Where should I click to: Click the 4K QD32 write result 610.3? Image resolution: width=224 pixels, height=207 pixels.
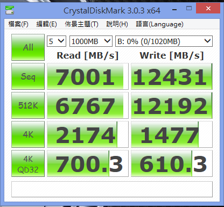coord(172,163)
